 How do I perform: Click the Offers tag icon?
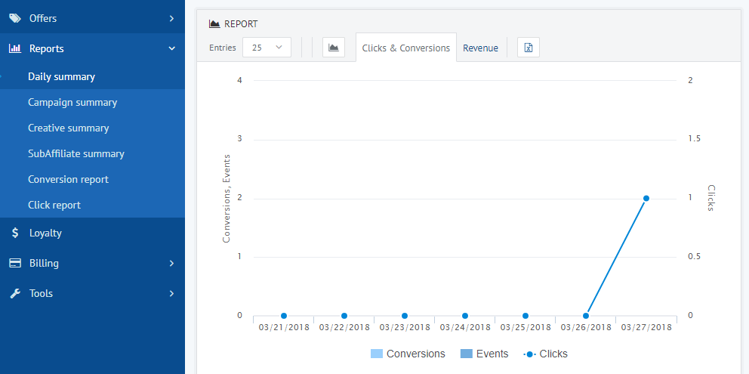[x=14, y=18]
